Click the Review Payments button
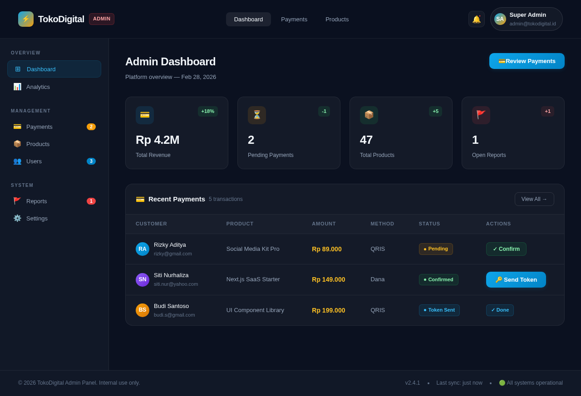Screen dimensions: 581x396 pyautogui.click(x=527, y=61)
